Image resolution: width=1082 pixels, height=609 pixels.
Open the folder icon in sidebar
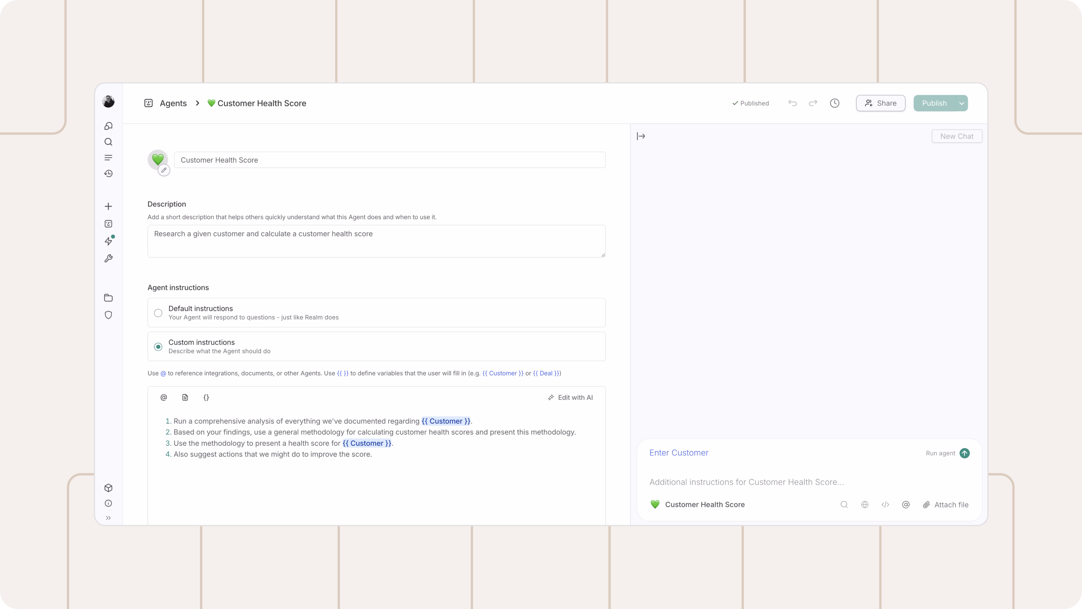pos(108,298)
